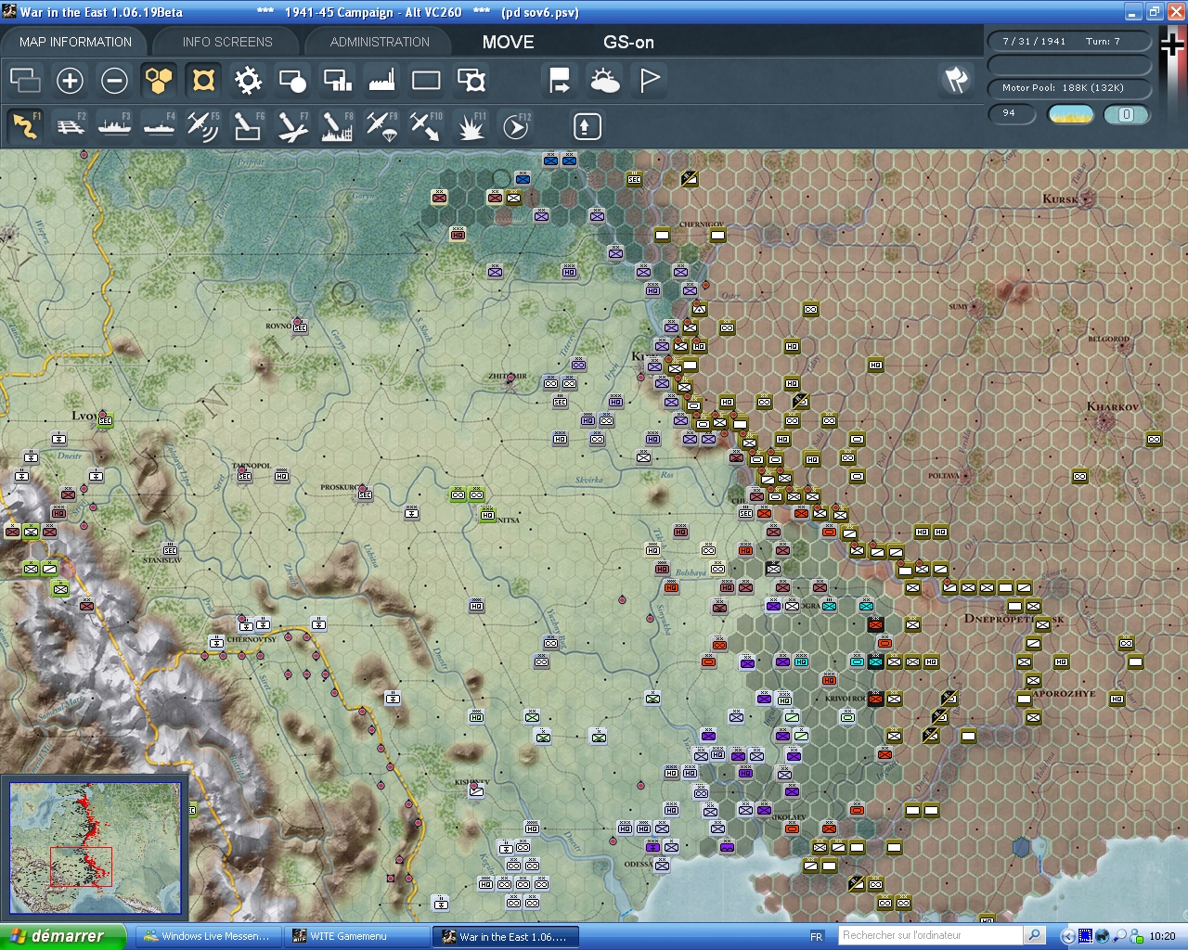Viewport: 1188px width, 950px height.
Task: Select the F10 air transfer mode icon
Action: 426,126
